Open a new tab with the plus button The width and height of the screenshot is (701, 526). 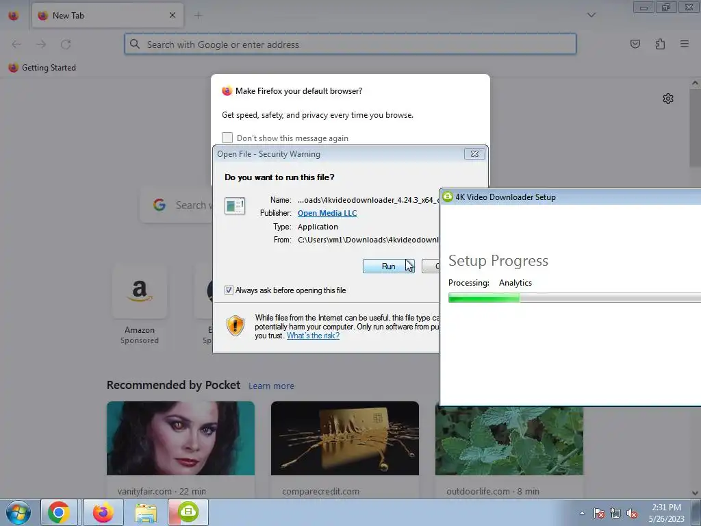tap(198, 15)
